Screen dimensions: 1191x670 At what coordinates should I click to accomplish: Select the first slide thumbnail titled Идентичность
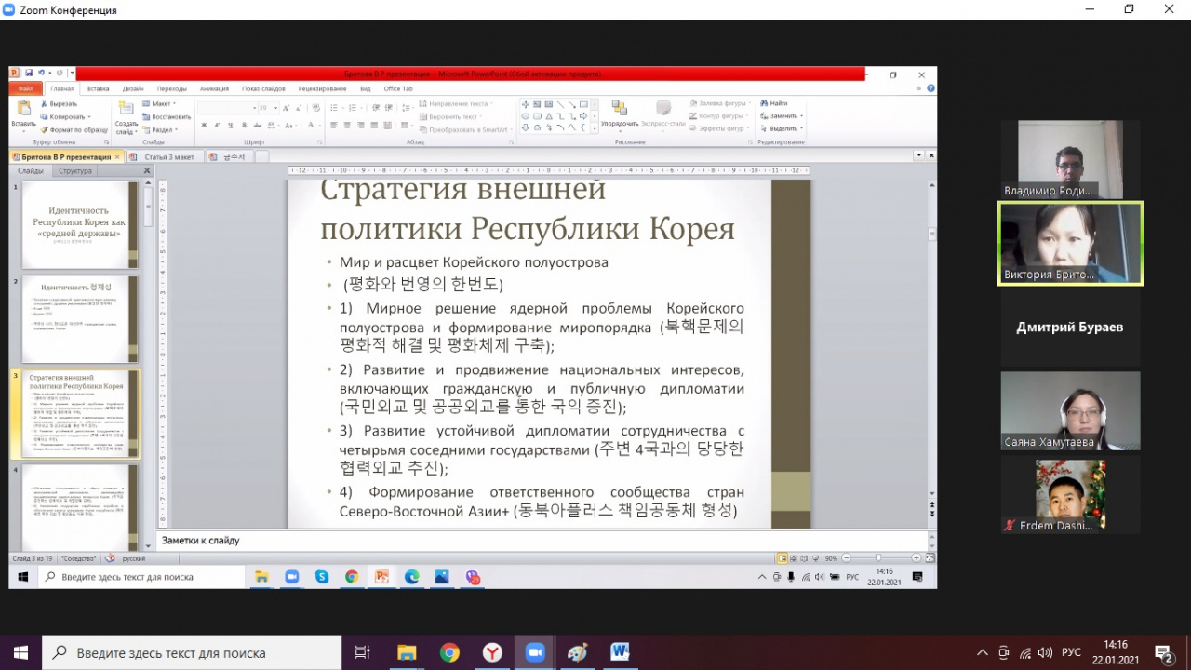78,224
